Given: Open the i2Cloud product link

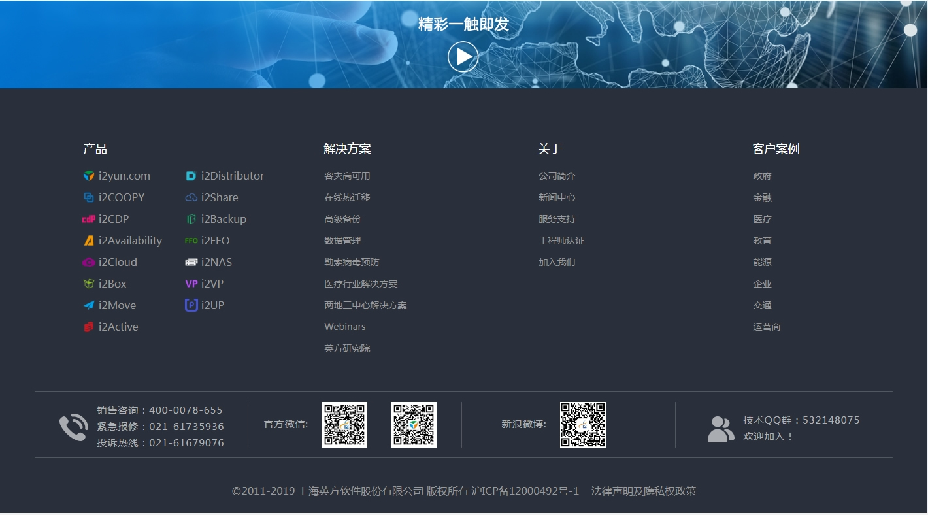Looking at the screenshot, I should tap(118, 262).
